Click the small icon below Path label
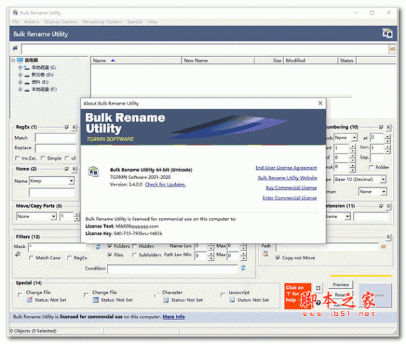This screenshot has height=344, width=406. (x=265, y=254)
